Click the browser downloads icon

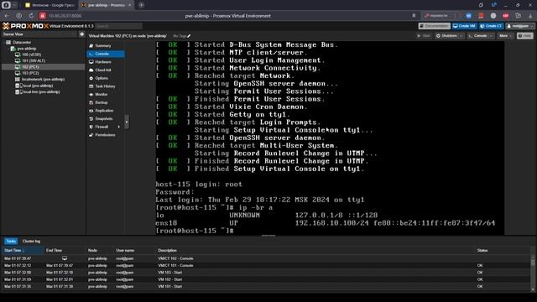[530, 16]
